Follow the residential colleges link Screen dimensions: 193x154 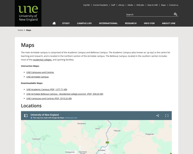pos(42,60)
